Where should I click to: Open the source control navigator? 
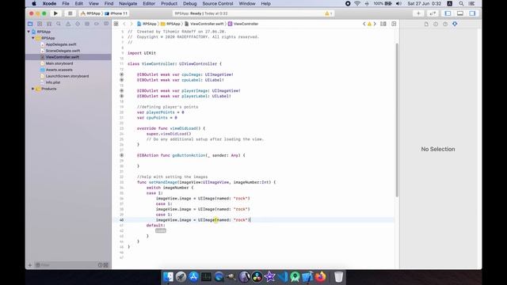(40, 24)
